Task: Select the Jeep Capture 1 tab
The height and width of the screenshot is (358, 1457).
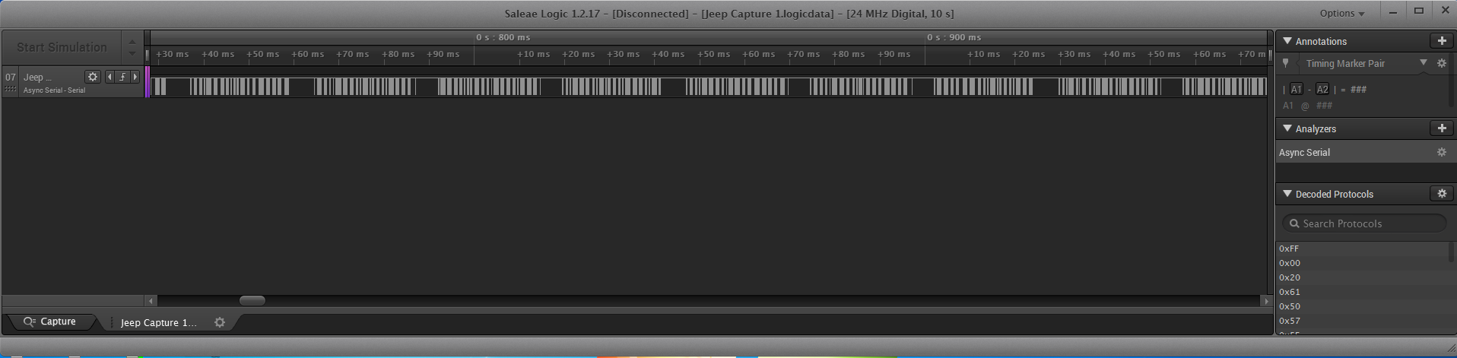Action: (158, 322)
